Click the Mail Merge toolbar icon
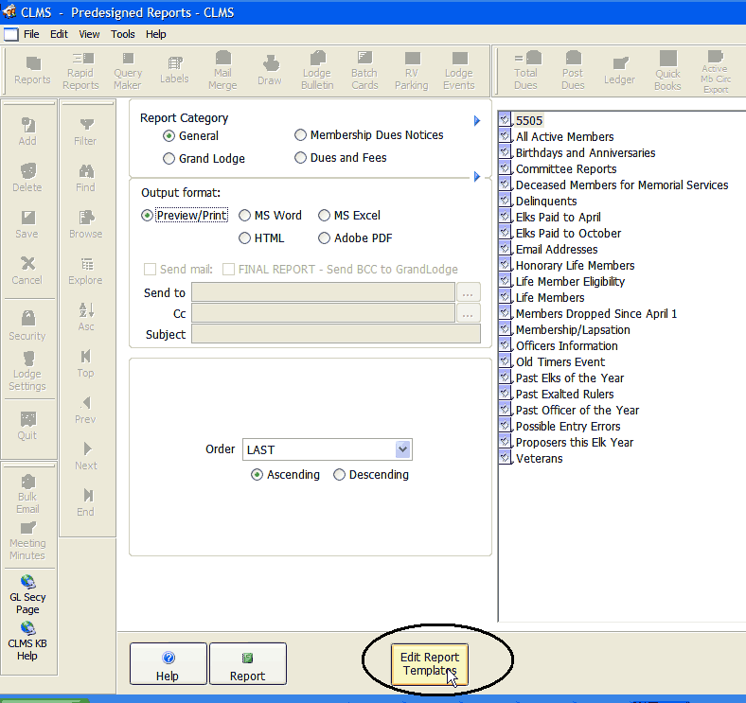The width and height of the screenshot is (746, 703). click(222, 71)
